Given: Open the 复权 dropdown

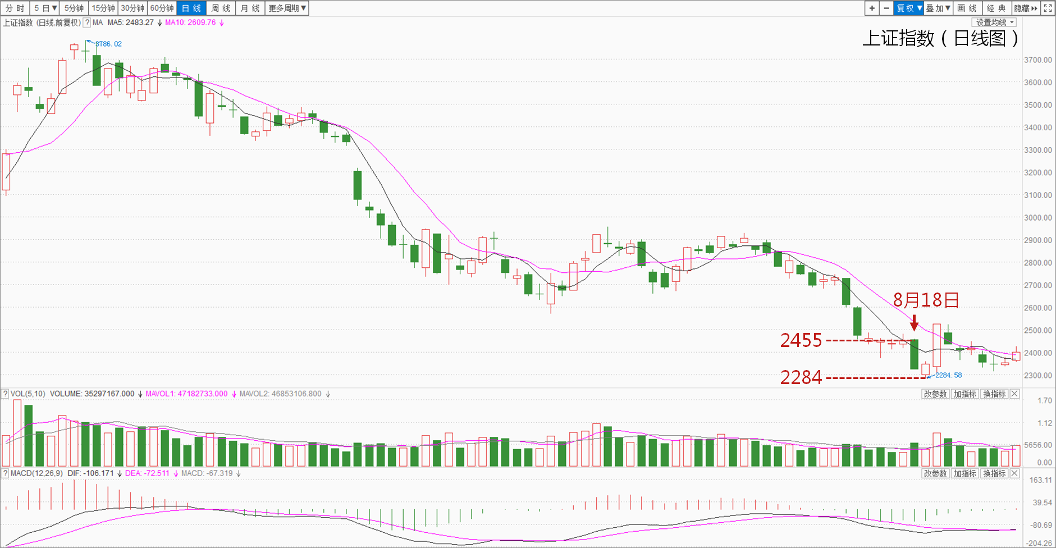Looking at the screenshot, I should point(908,8).
